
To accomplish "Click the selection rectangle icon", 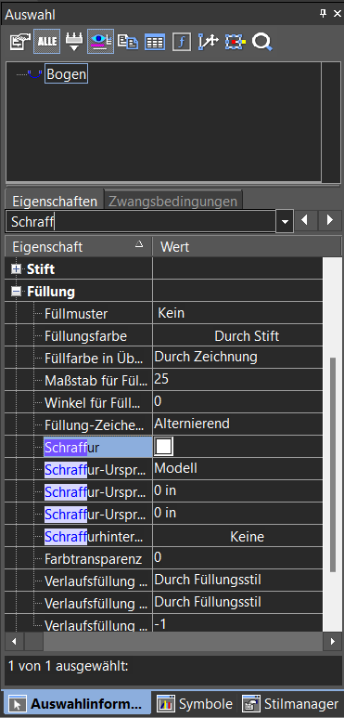I will coord(235,42).
